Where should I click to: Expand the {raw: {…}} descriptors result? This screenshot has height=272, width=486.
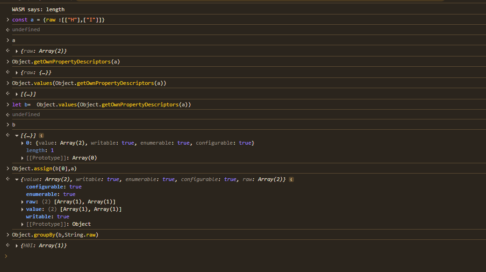[17, 73]
